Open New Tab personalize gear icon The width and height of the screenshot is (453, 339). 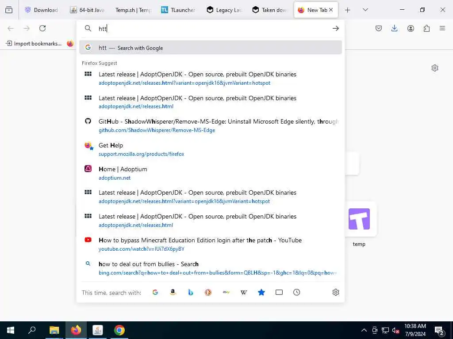(x=435, y=68)
